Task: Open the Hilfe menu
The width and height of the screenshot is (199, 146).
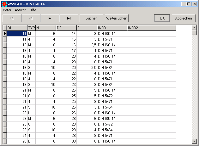Action: coord(33,10)
